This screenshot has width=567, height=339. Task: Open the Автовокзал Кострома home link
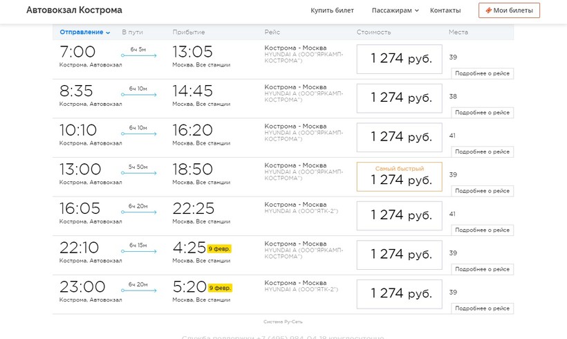click(74, 10)
